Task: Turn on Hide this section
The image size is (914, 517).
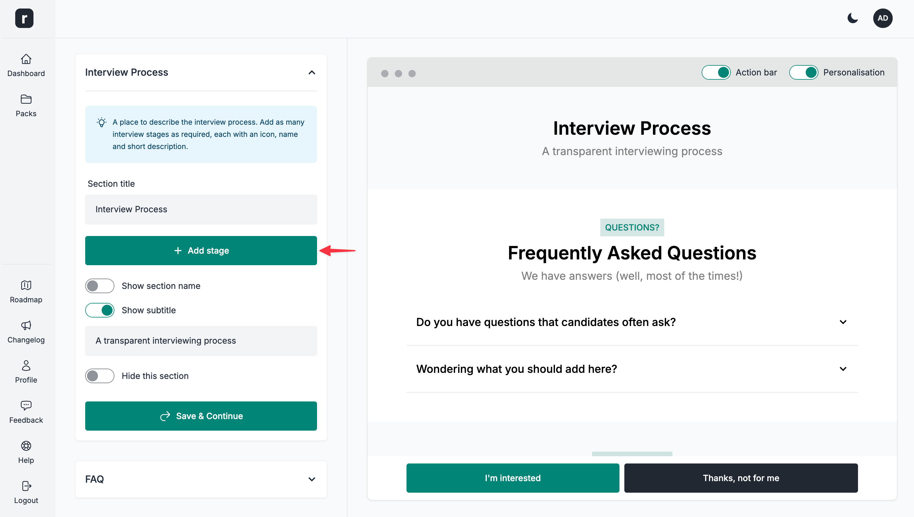Action: click(100, 376)
